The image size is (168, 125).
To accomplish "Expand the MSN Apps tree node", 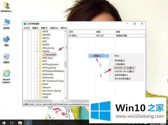I will (37, 58).
